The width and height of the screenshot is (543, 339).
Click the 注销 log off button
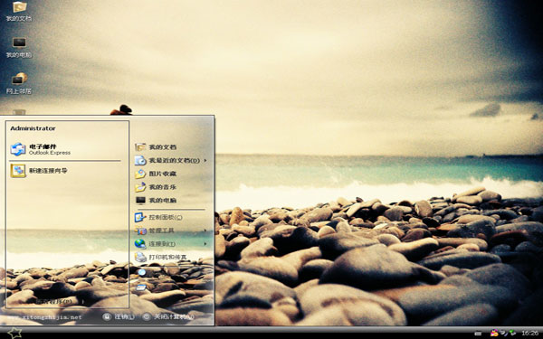119,316
